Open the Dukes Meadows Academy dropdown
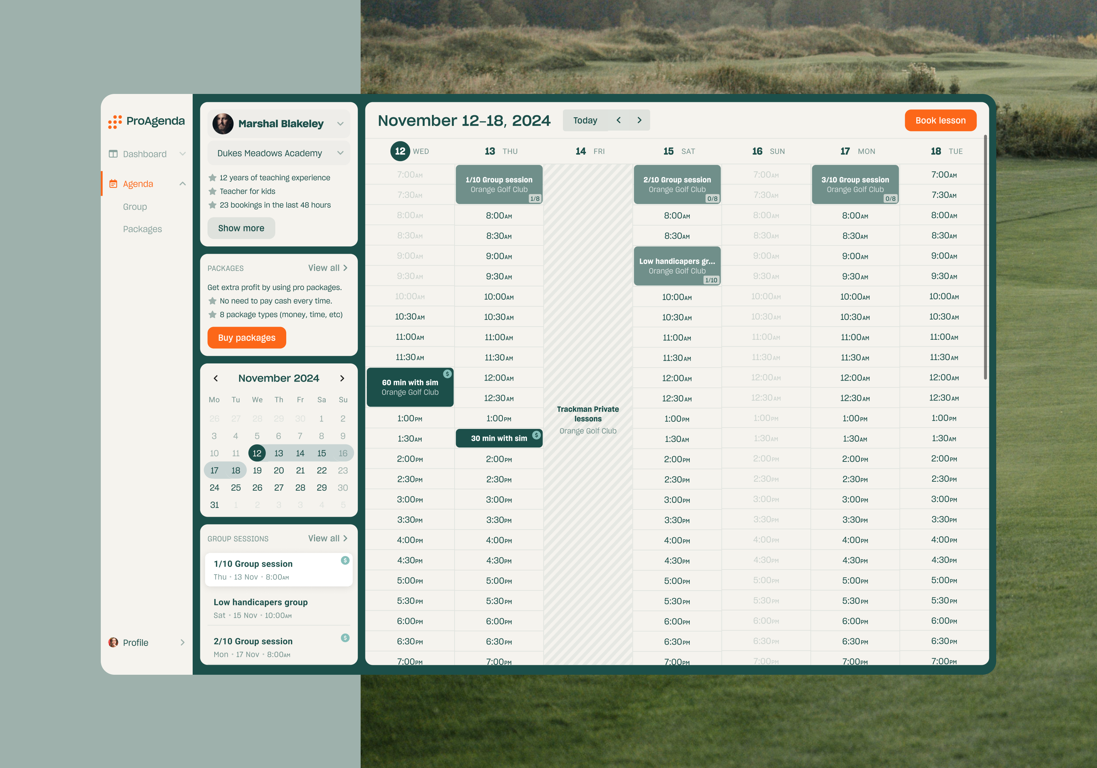The height and width of the screenshot is (768, 1097). pos(340,153)
